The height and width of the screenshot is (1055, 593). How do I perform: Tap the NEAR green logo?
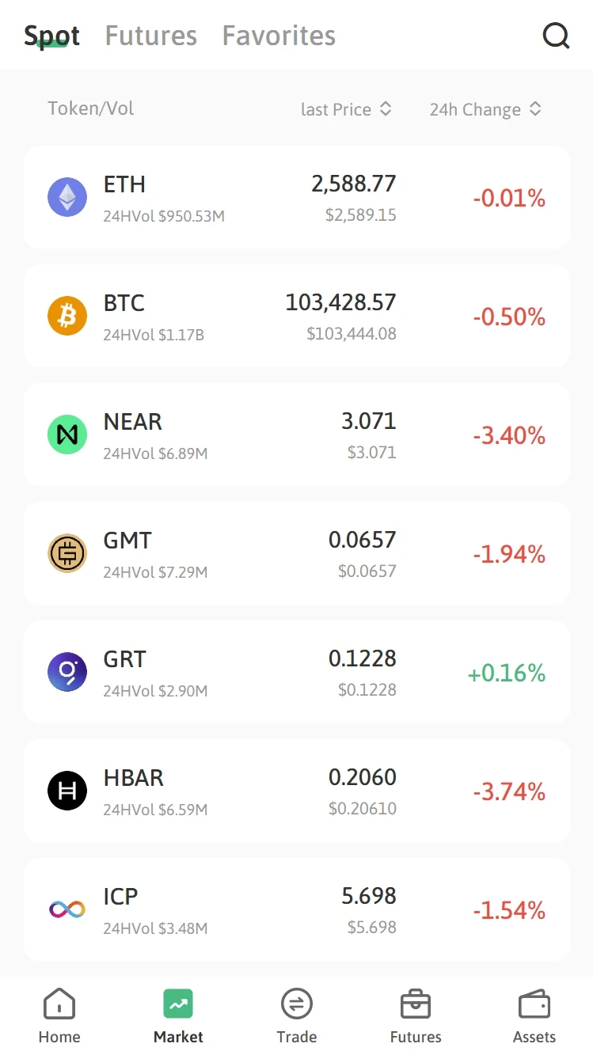67,435
